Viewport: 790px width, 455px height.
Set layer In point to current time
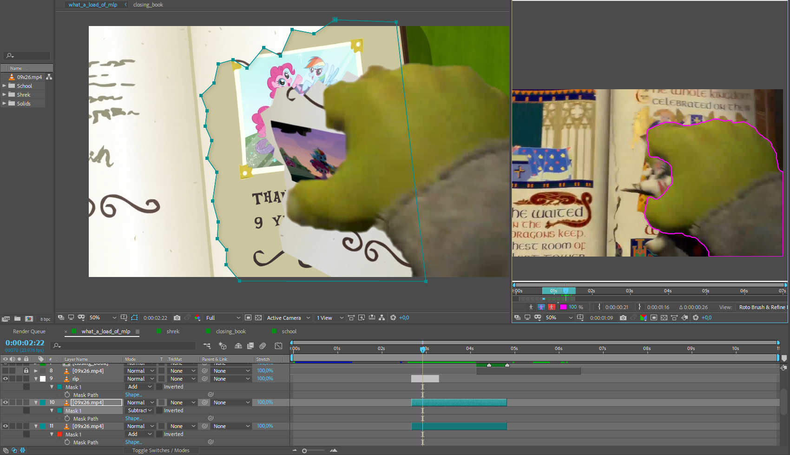pos(599,307)
